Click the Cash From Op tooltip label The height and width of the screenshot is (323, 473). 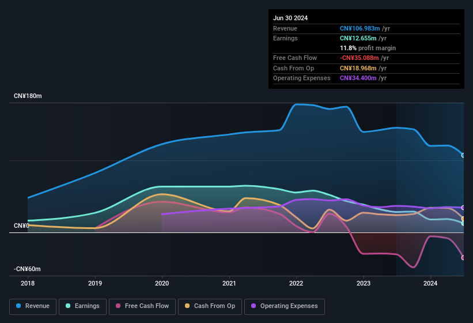(x=293, y=68)
